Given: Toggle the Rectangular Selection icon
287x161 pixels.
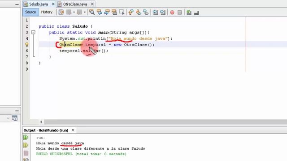Looking at the screenshot, I should (x=122, y=12).
